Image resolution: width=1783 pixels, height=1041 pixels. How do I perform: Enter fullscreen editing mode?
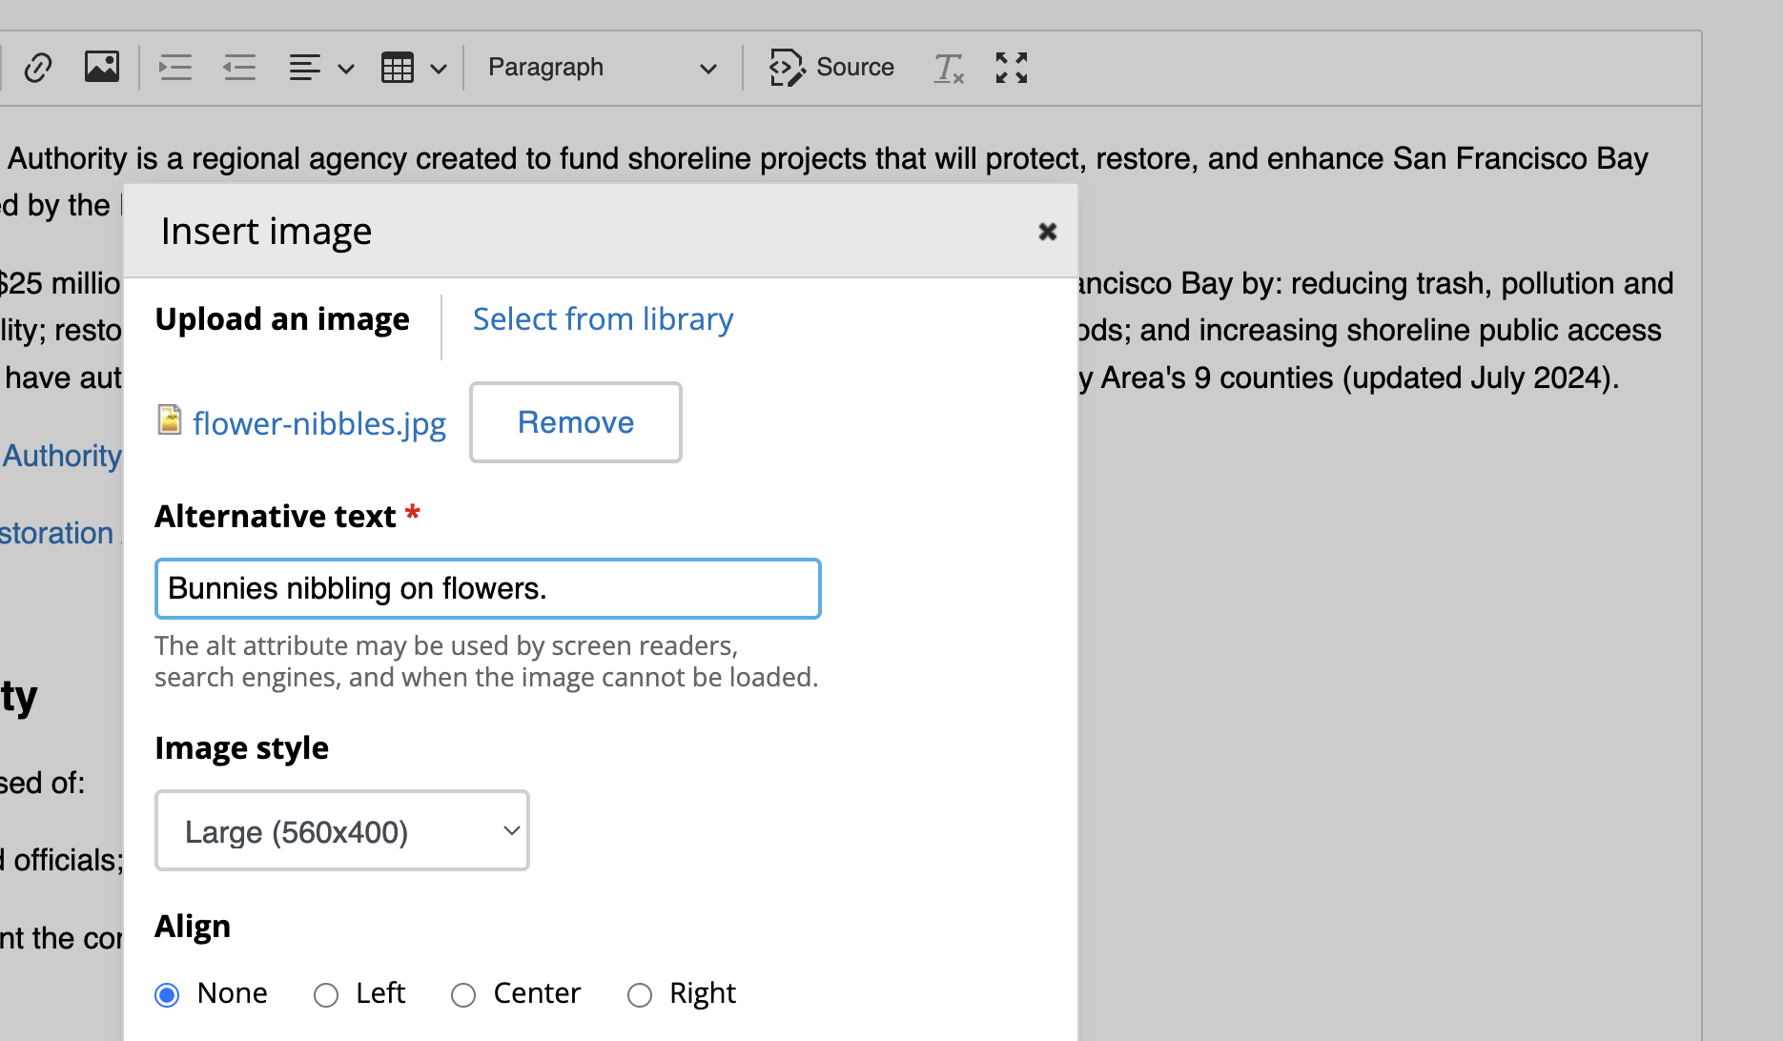[1011, 67]
